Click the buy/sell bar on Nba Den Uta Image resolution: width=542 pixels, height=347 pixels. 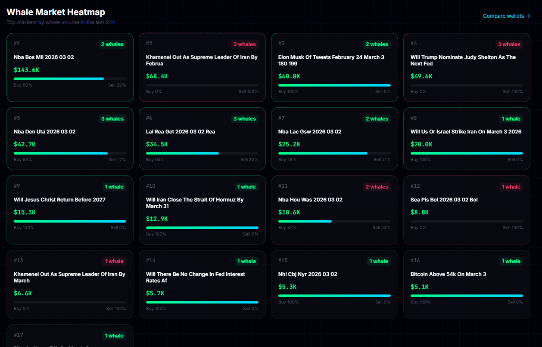pyautogui.click(x=70, y=153)
